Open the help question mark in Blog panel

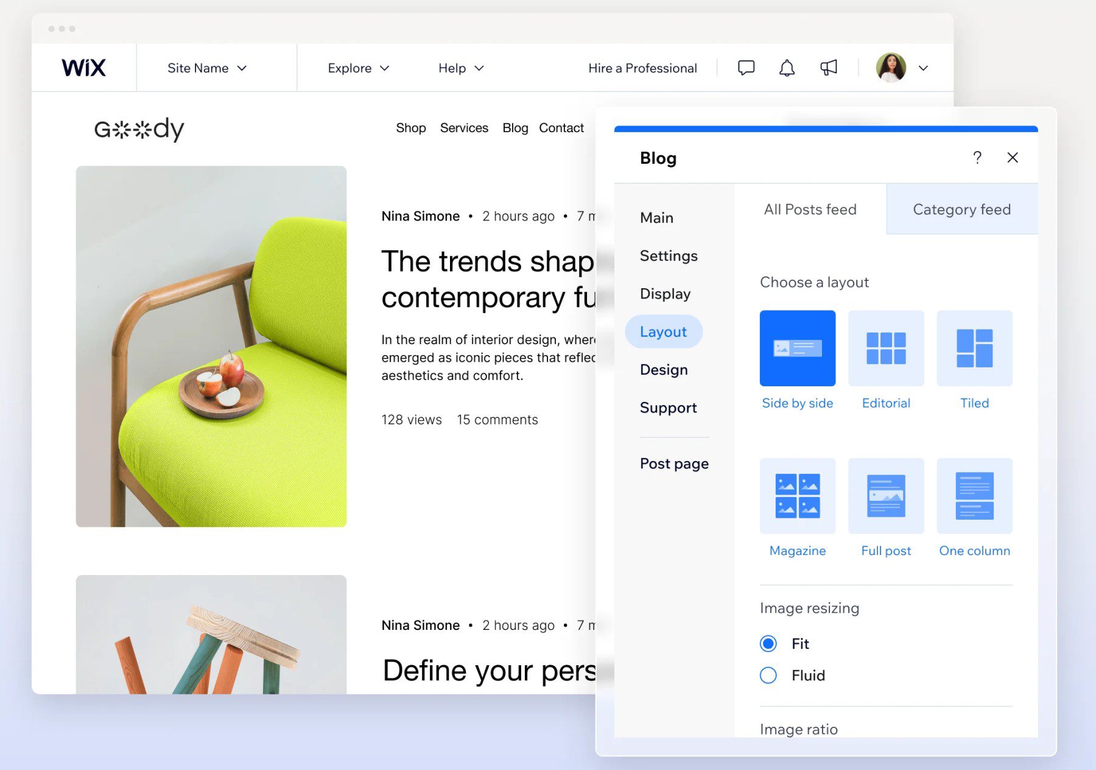coord(977,158)
